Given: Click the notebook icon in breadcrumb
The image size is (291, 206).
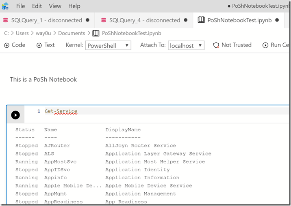Looking at the screenshot, I should 96,33.
